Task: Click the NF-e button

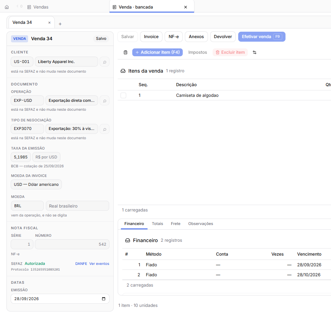Action: pyautogui.click(x=173, y=37)
